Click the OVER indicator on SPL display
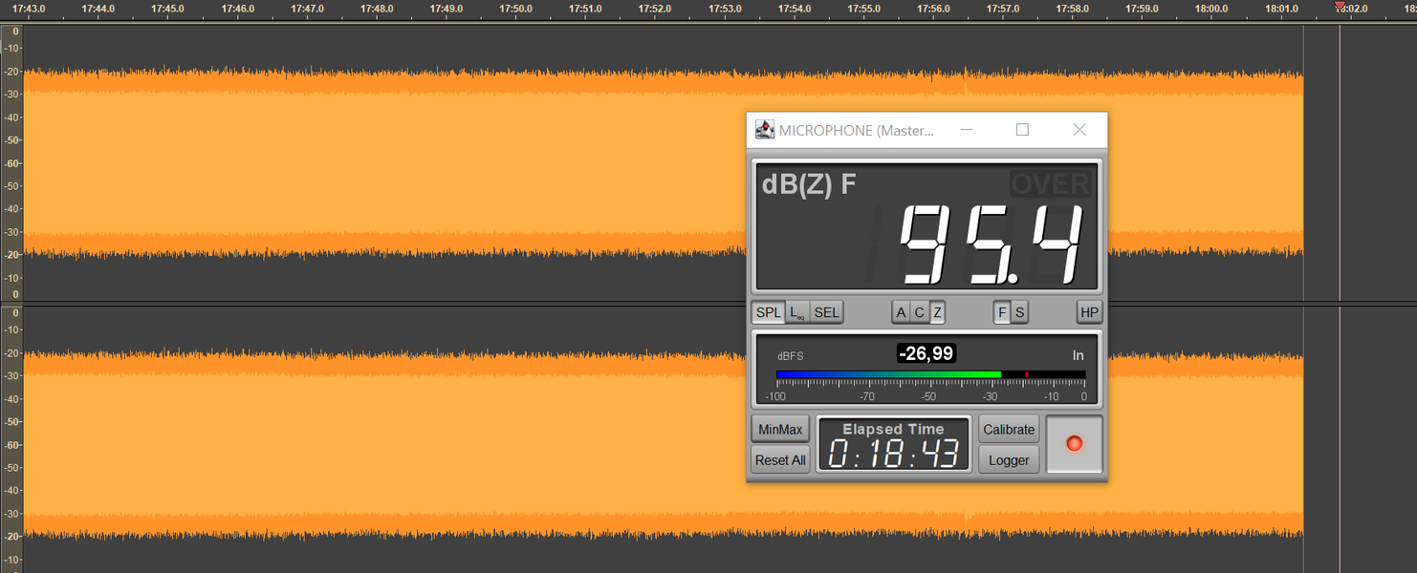Image resolution: width=1417 pixels, height=573 pixels. 1051,184
